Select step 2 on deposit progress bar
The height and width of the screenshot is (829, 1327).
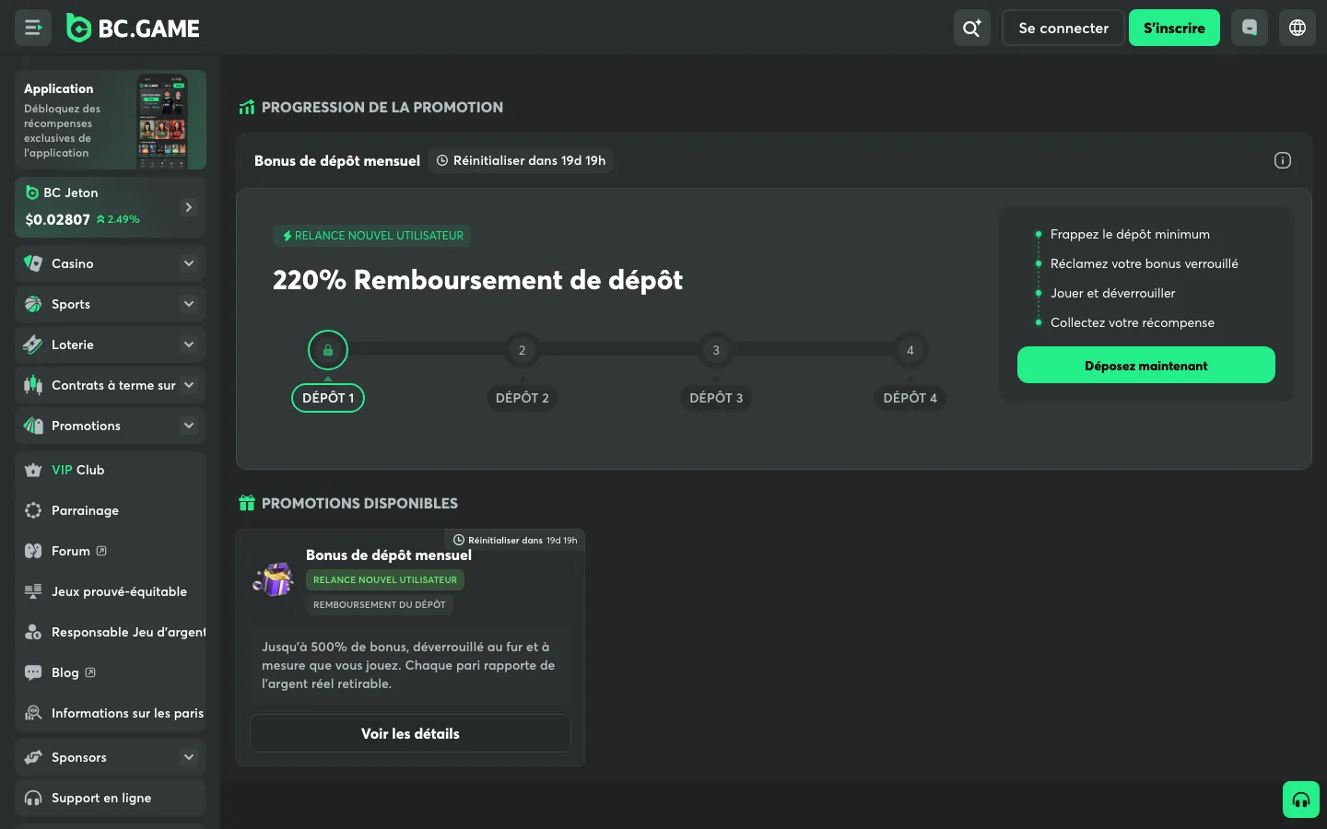click(522, 350)
